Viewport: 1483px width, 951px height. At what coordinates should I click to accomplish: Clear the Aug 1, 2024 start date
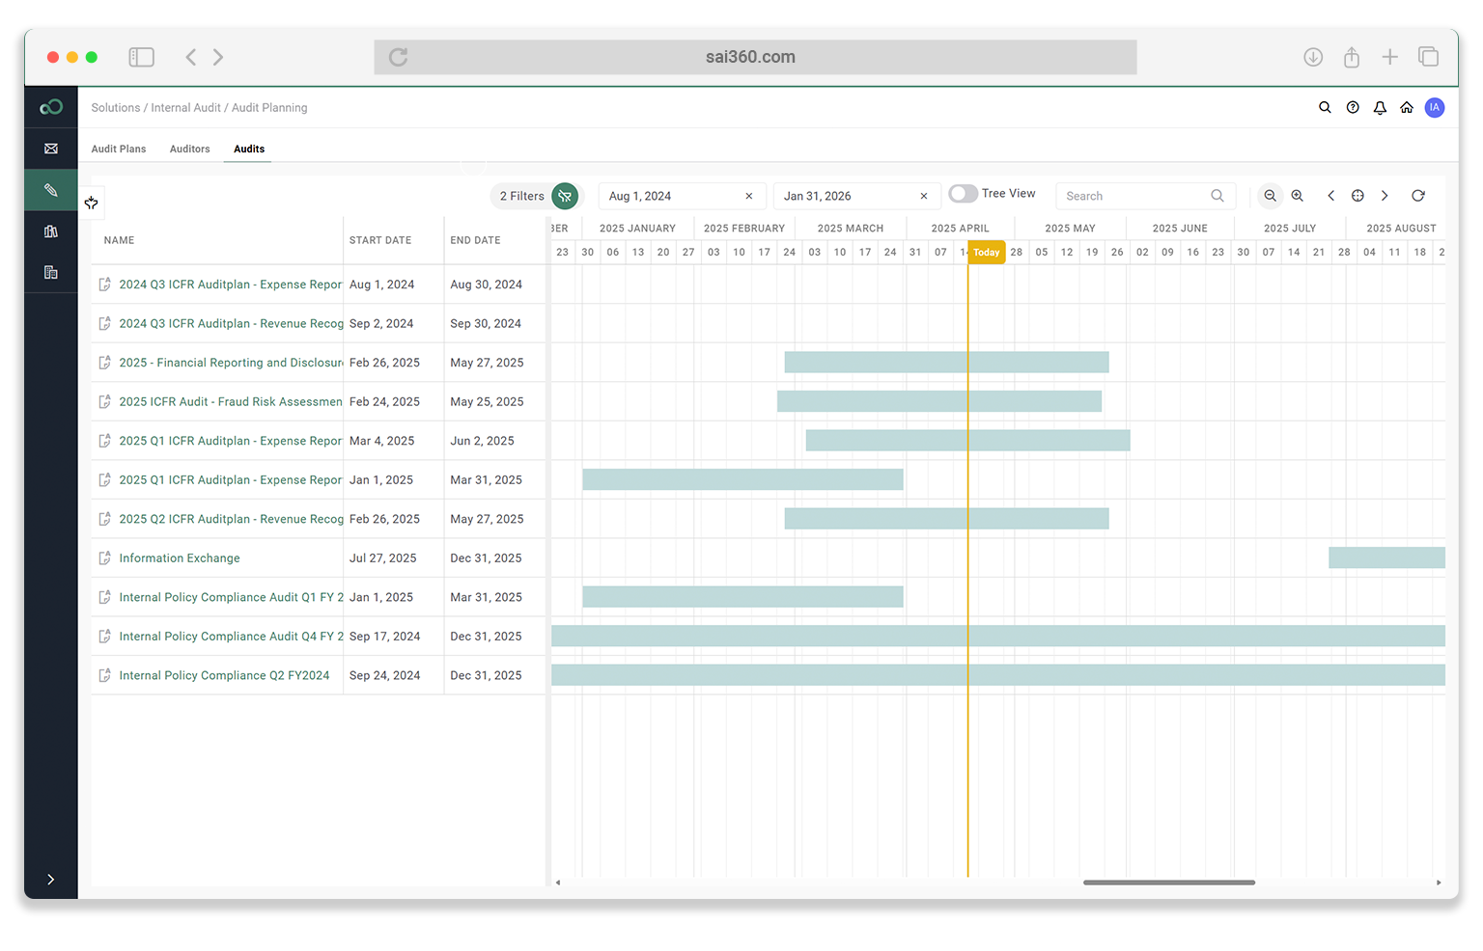coord(748,196)
